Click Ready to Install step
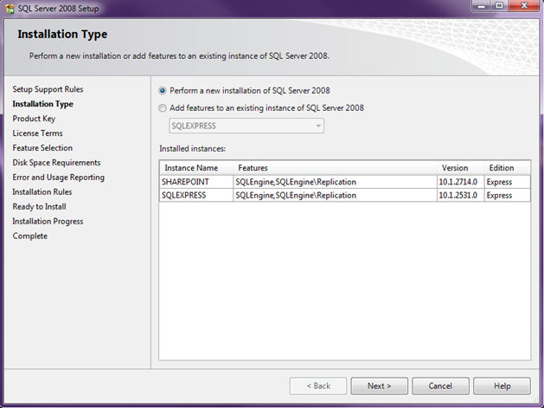544x408 pixels. 39,207
